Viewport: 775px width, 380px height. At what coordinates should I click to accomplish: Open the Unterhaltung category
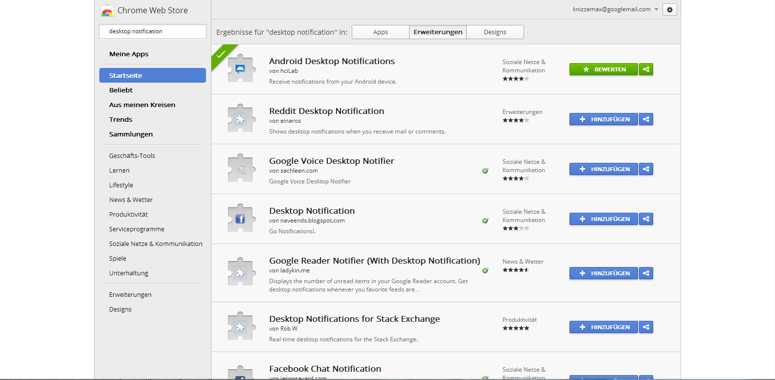(129, 273)
